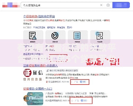Viewport: 133px width, 106px height.
Task: Open the 个征信查询-信息查询平台 result title
Action: pos(39,16)
